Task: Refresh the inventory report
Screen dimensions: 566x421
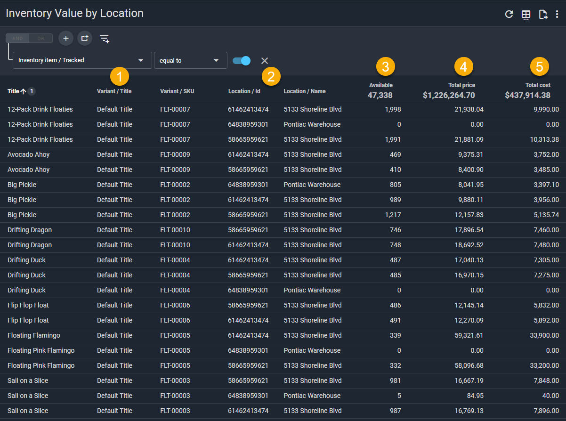Action: tap(509, 14)
